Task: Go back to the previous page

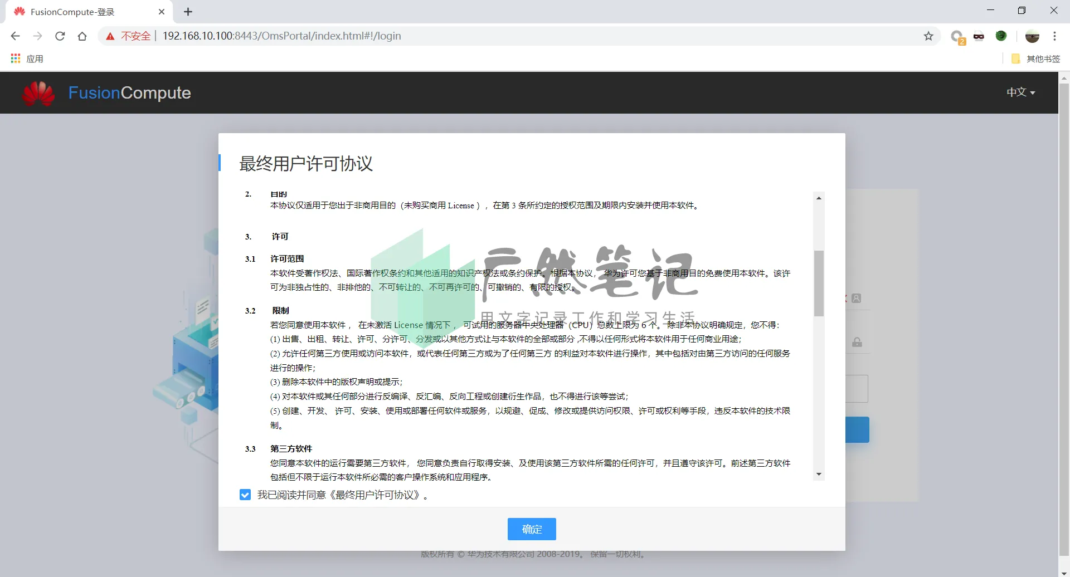Action: click(x=15, y=36)
